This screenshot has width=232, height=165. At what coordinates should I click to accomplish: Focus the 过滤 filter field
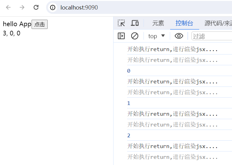click(x=212, y=36)
